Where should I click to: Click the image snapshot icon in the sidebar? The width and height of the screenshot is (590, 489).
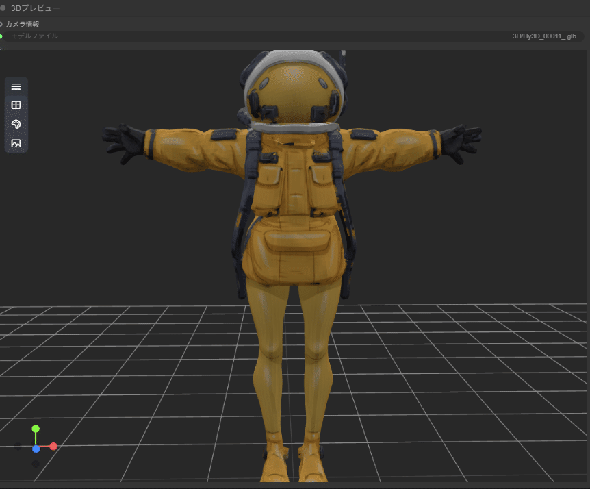click(16, 144)
